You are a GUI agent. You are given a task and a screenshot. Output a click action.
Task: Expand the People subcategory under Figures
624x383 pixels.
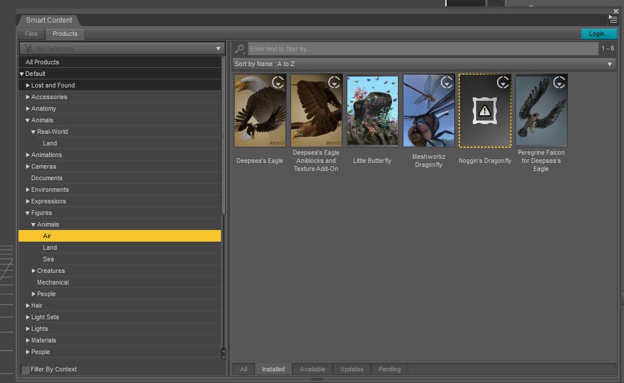34,294
